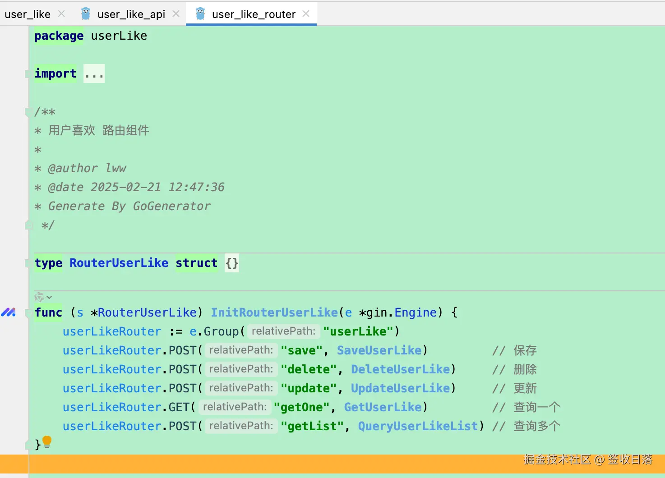Image resolution: width=665 pixels, height=478 pixels.
Task: Click the "getOne" route string
Action: 302,407
